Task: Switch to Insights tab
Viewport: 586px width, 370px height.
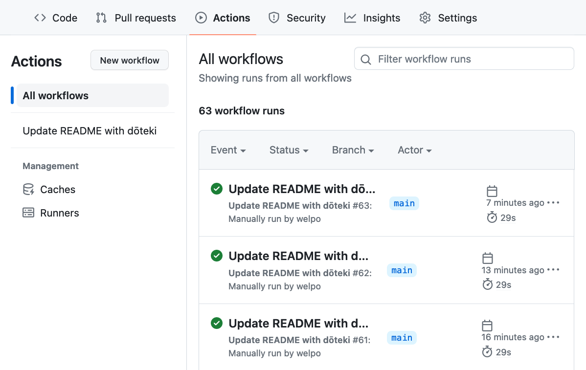Action: coord(372,18)
